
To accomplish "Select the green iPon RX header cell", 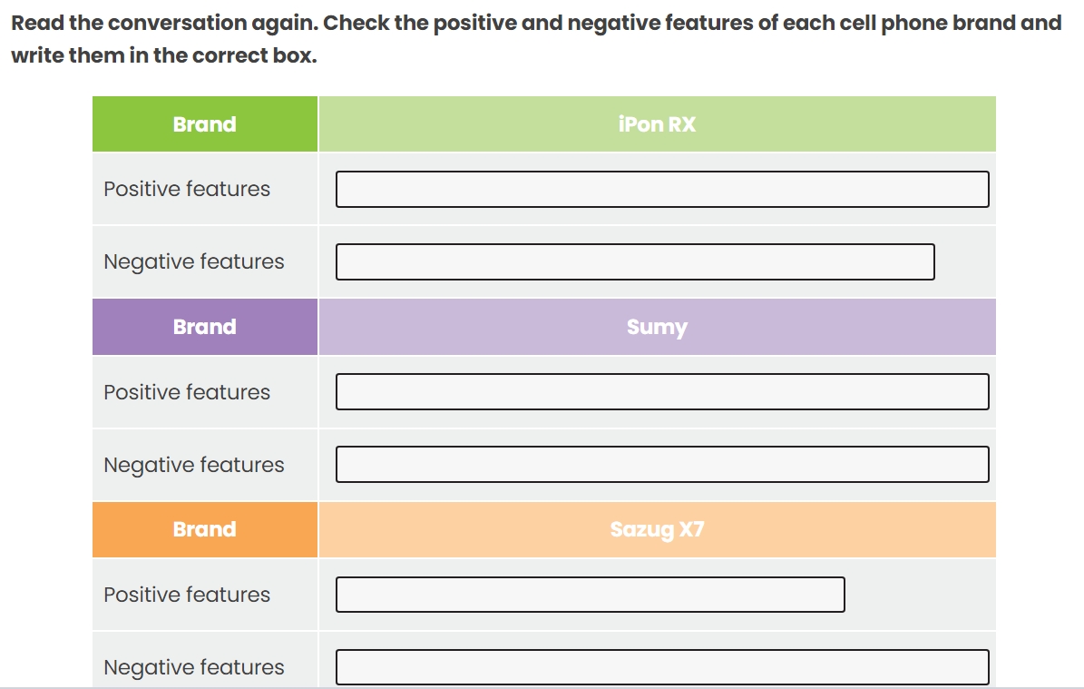I will [x=656, y=123].
